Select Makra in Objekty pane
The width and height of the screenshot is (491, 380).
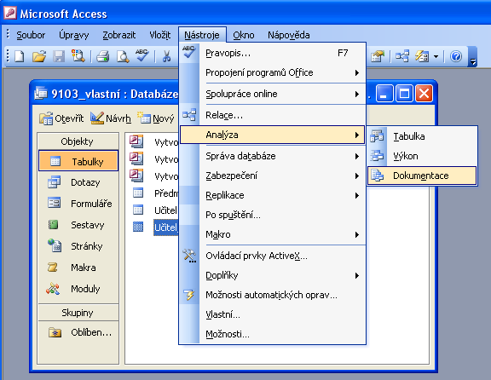[x=78, y=268]
